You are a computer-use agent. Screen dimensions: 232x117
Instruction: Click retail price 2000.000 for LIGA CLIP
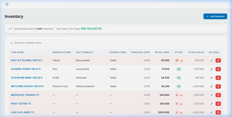click(164, 112)
